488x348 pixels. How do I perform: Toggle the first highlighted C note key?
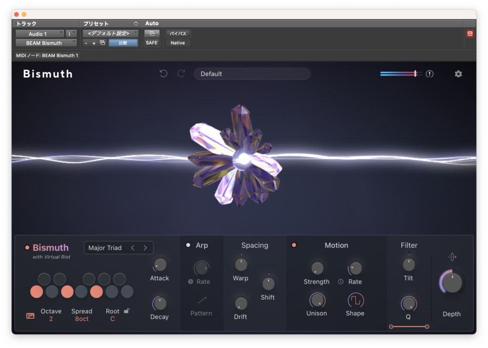click(x=36, y=292)
